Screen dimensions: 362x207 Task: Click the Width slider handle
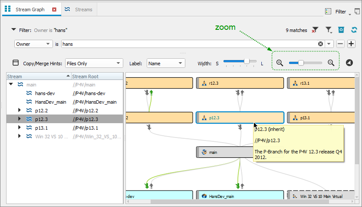tap(247, 62)
